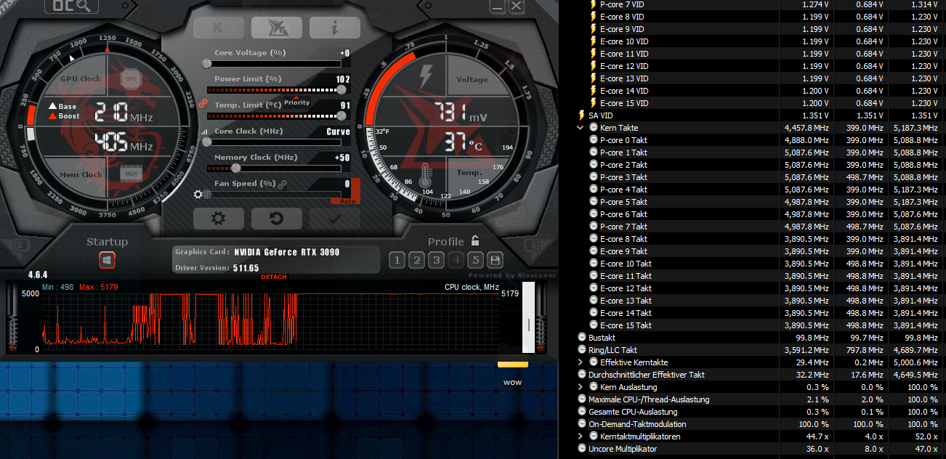Click the sensor icon next to Uncore Multiplikator
This screenshot has height=459, width=946.
581,449
